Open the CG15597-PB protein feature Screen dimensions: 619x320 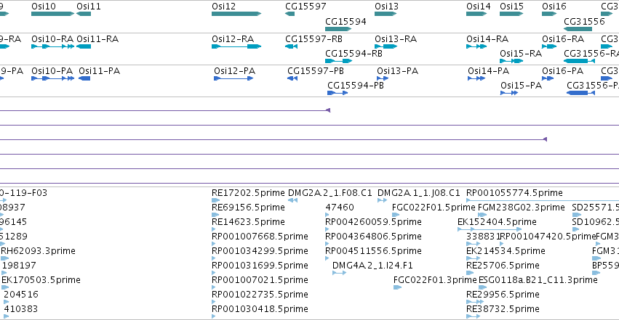pos(292,78)
